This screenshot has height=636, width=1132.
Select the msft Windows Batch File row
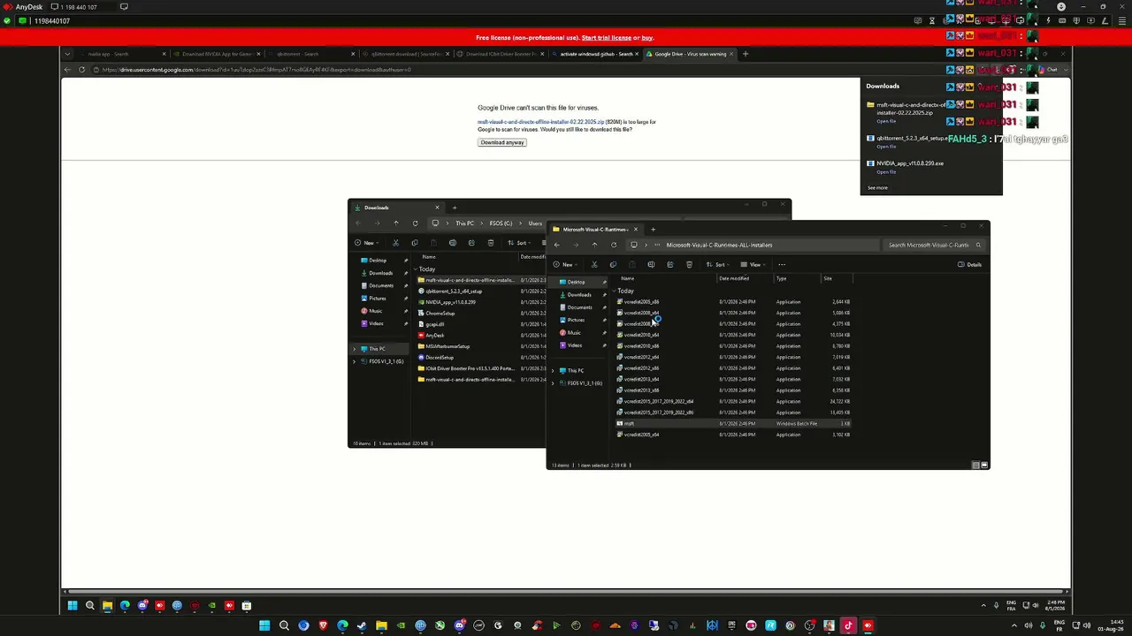point(734,423)
